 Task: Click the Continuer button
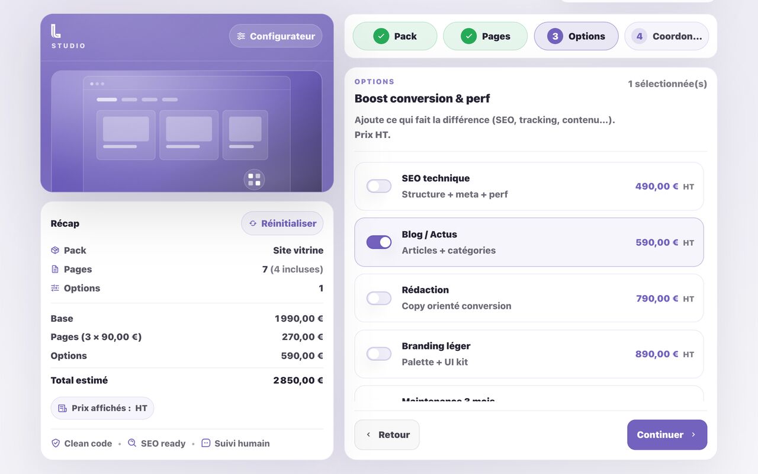[x=667, y=435]
